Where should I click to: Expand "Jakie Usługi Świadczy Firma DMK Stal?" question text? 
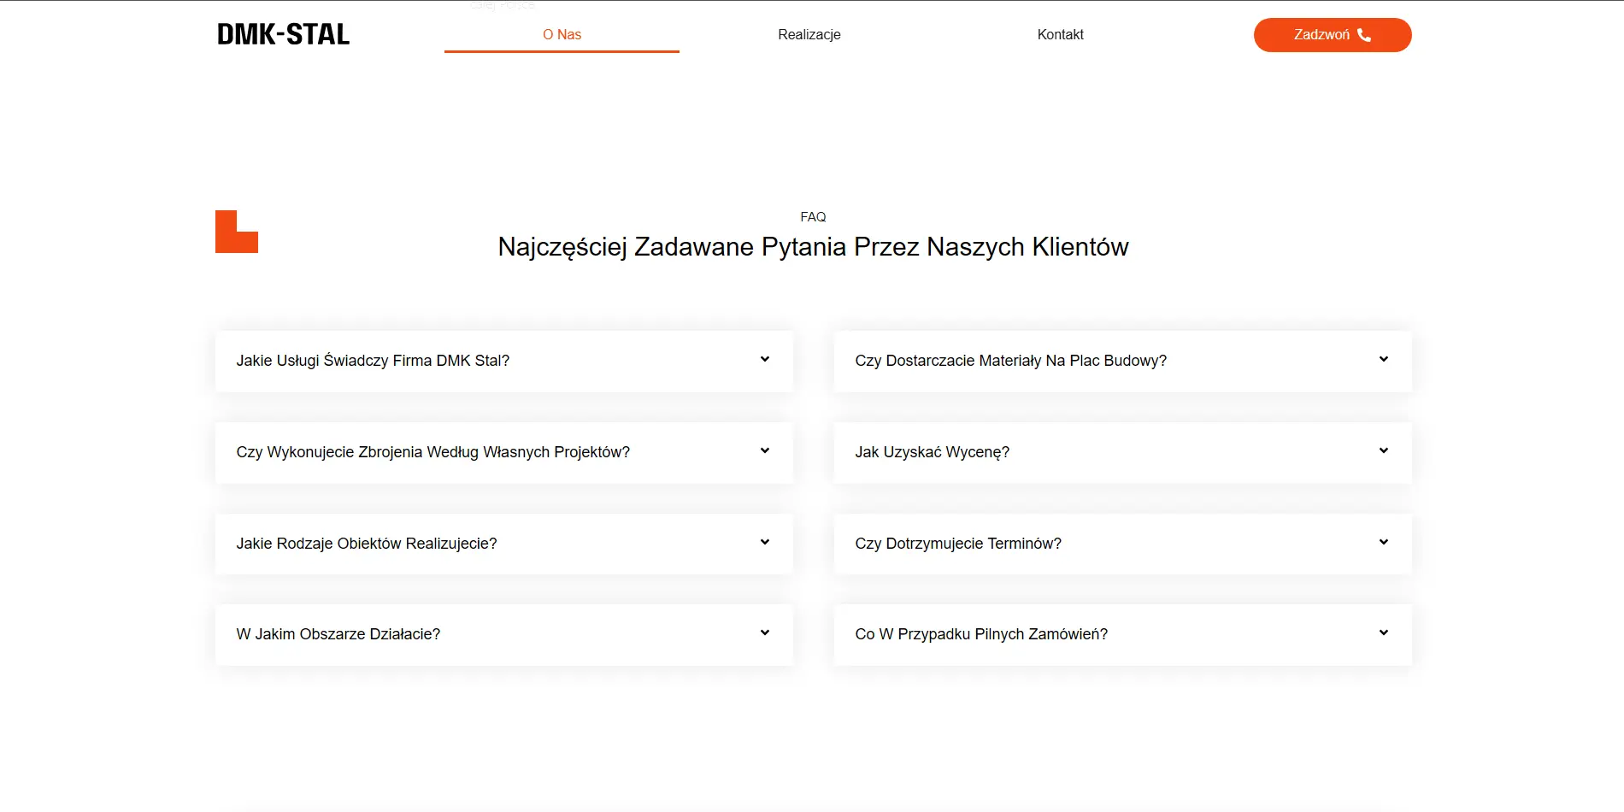coord(373,361)
